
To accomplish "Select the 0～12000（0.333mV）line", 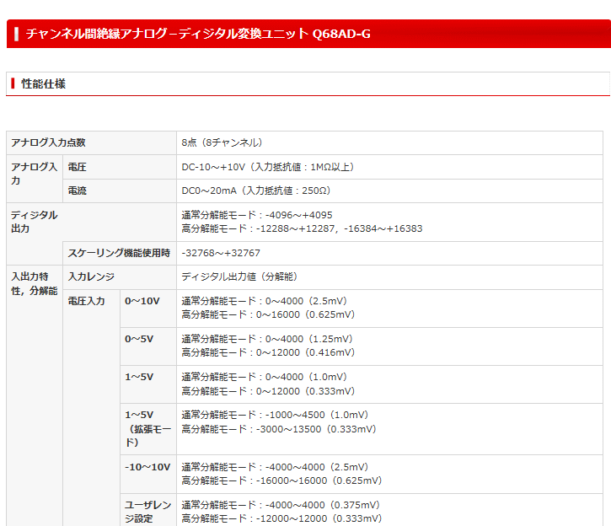I will tap(268, 391).
